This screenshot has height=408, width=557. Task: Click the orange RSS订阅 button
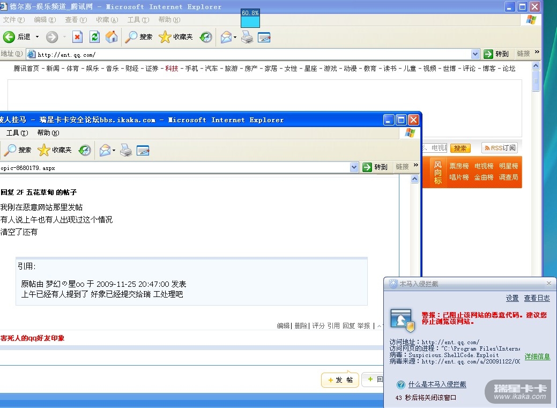point(500,148)
